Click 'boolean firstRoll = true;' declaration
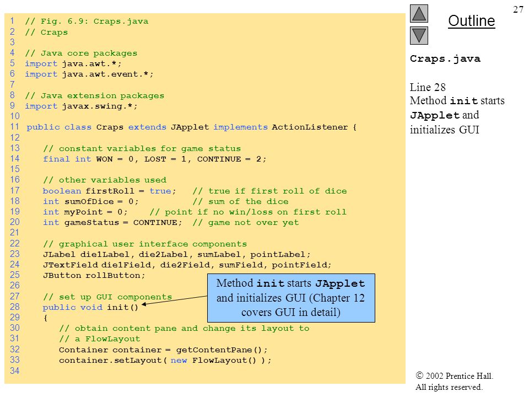Image resolution: width=529 pixels, height=397 pixels. point(109,191)
